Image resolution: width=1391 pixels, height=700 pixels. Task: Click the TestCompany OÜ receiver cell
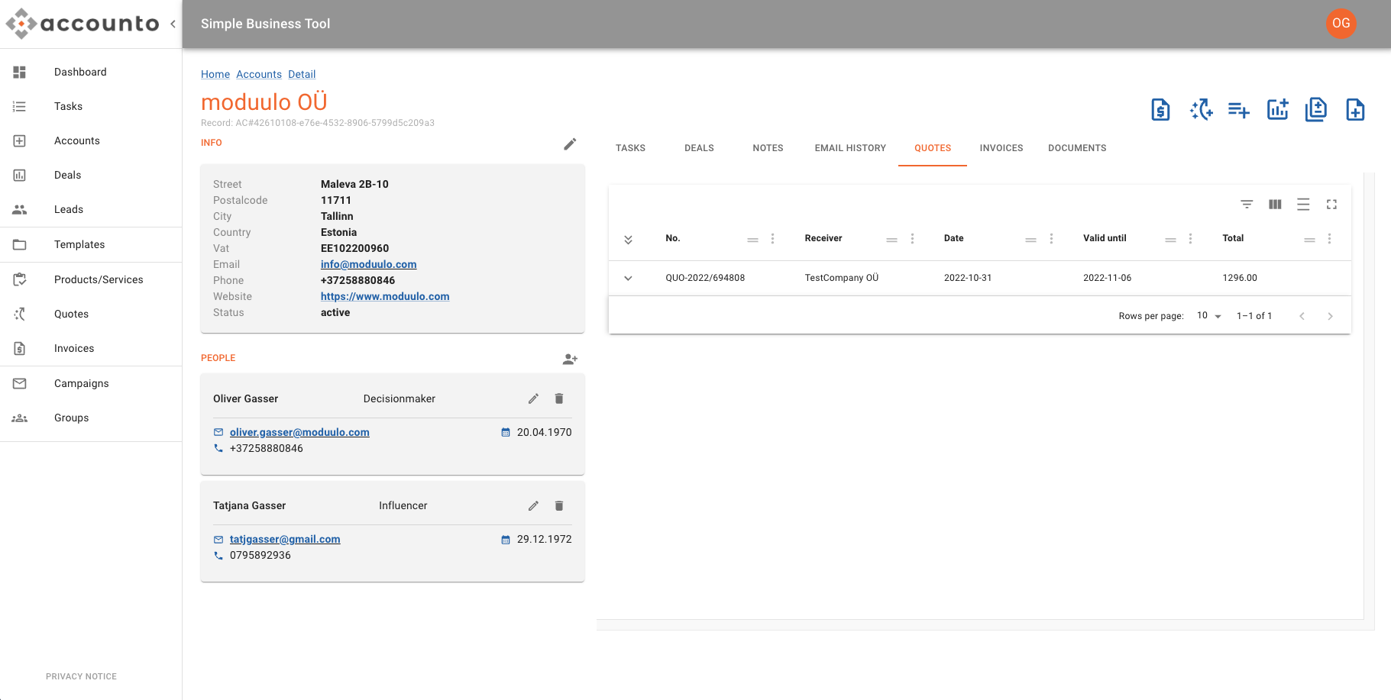(842, 278)
